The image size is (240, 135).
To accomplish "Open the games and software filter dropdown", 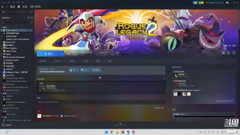I will [x=13, y=18].
